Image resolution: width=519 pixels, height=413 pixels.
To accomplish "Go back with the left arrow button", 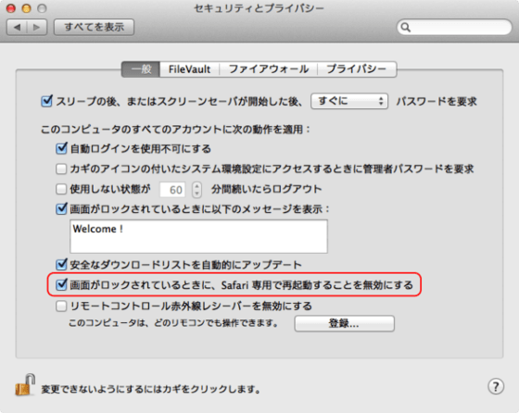I will coord(18,27).
